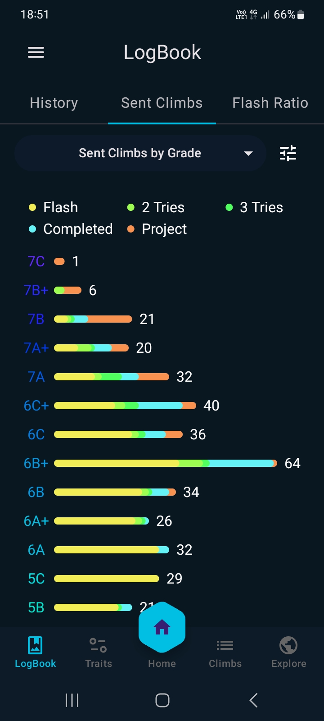The height and width of the screenshot is (721, 324).
Task: Click the dropdown arrow next to chart title
Action: pos(248,153)
